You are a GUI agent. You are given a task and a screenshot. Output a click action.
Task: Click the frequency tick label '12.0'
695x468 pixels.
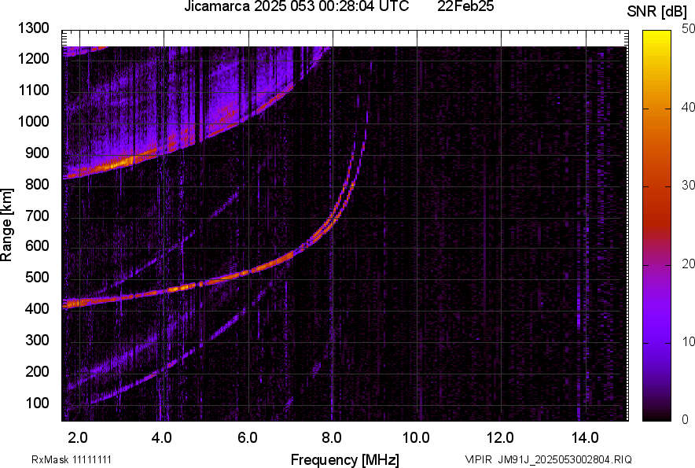[501, 438]
